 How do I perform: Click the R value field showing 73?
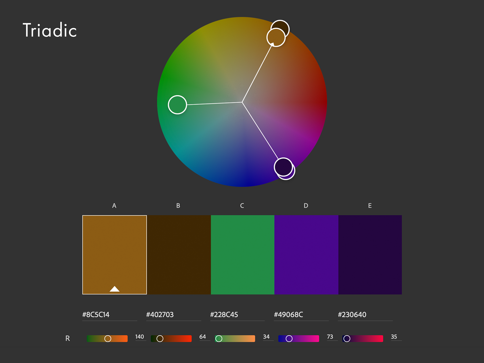[332, 337]
